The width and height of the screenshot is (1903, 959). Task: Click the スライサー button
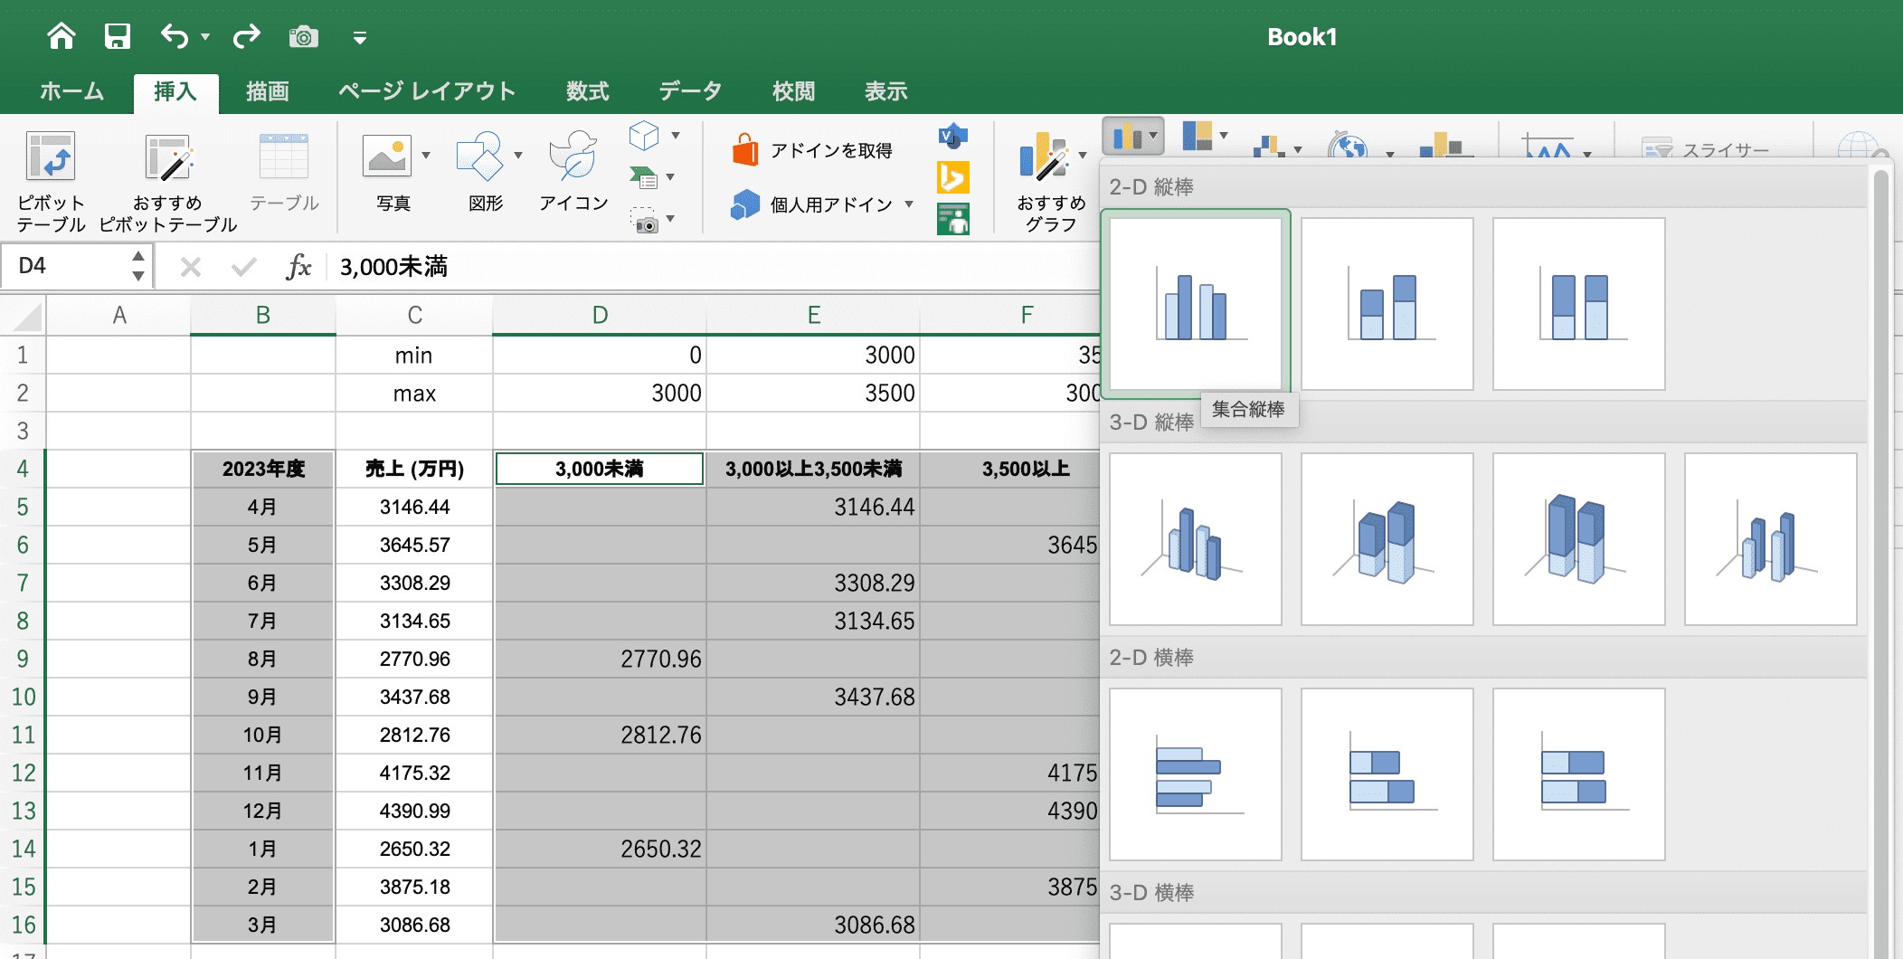pyautogui.click(x=1706, y=149)
